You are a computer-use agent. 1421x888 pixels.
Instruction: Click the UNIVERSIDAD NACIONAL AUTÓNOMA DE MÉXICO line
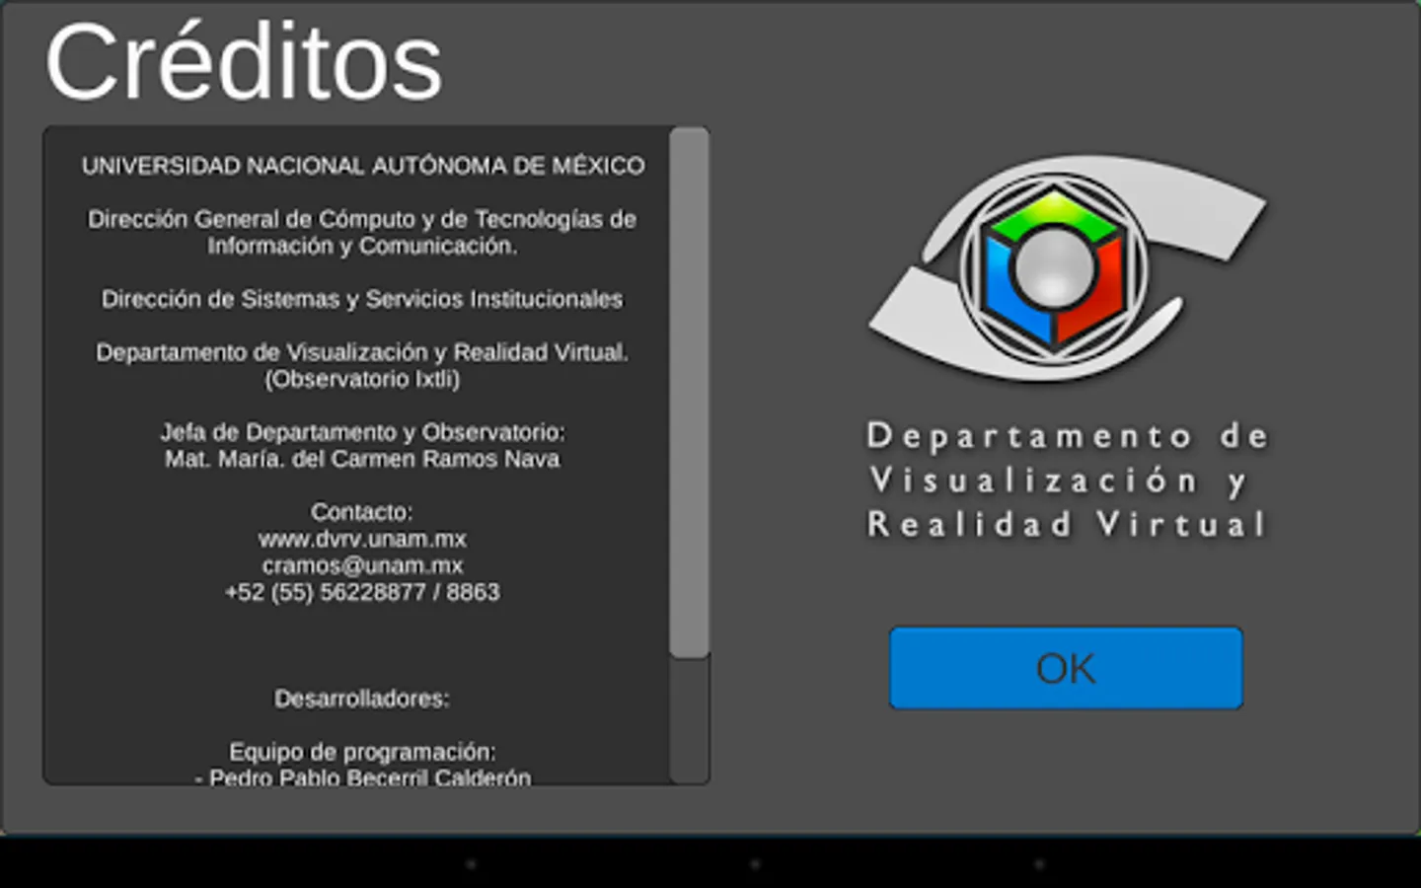click(363, 166)
